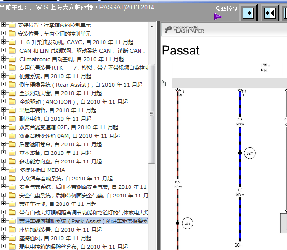This screenshot has height=250, width=287.
Task: Click the converging-arrows view control button
Action: point(270,13)
